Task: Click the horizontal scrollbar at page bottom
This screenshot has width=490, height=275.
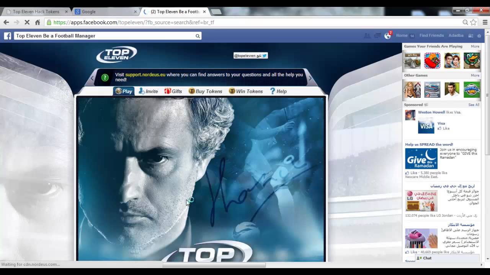Action: tap(214, 265)
